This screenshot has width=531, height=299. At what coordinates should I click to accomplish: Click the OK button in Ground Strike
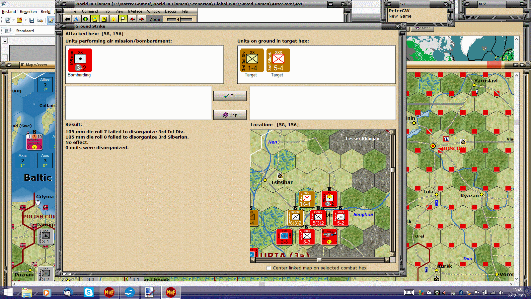[x=230, y=96]
